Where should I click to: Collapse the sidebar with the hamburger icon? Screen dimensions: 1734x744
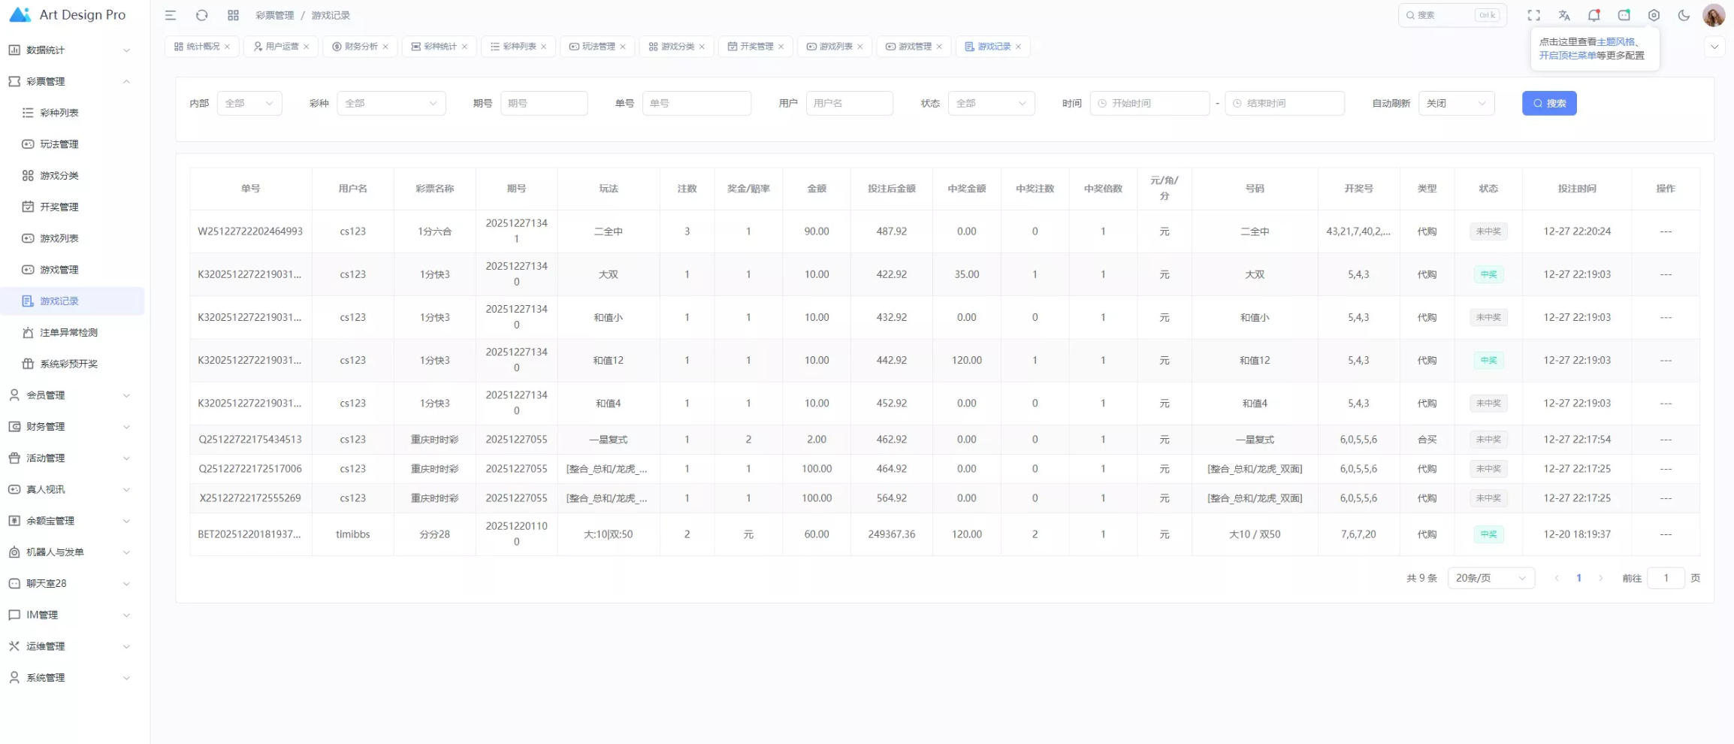[x=171, y=15]
